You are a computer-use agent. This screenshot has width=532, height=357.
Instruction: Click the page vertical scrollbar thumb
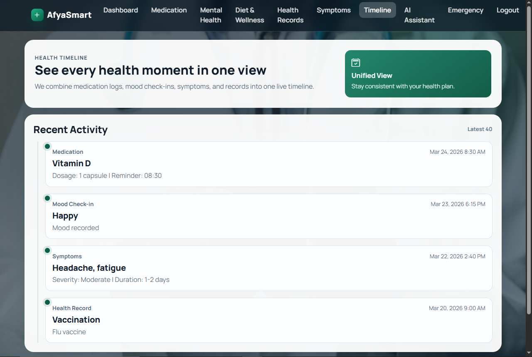529,160
